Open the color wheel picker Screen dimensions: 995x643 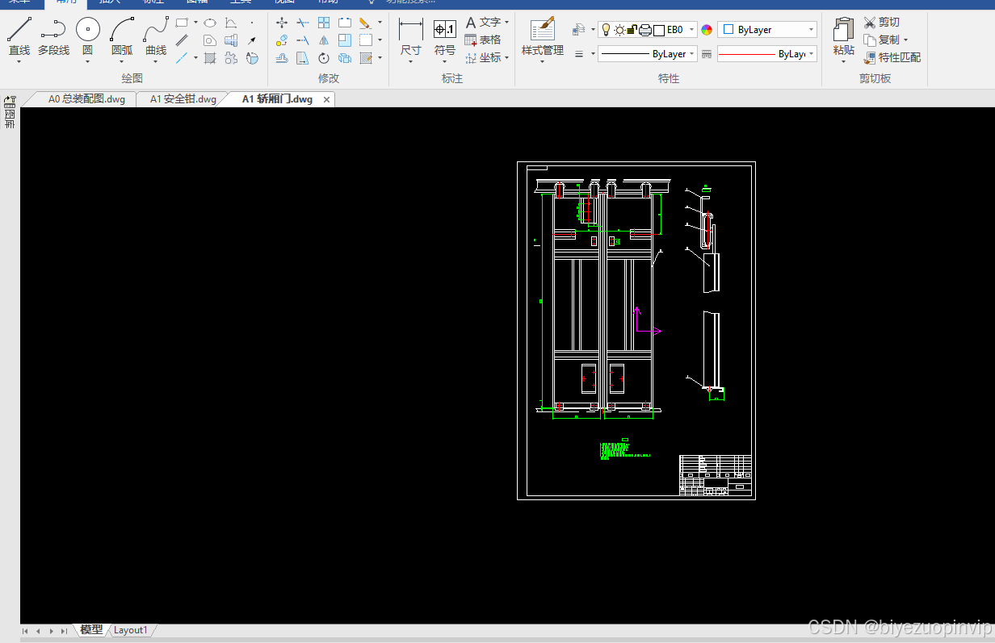(x=707, y=30)
